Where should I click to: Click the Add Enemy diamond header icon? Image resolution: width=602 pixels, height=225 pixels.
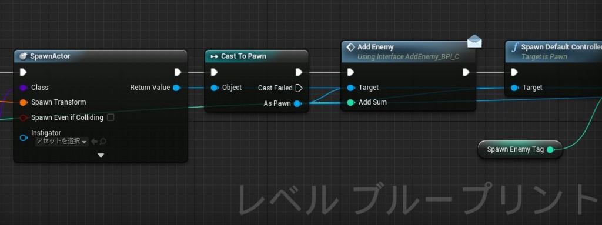pos(350,47)
